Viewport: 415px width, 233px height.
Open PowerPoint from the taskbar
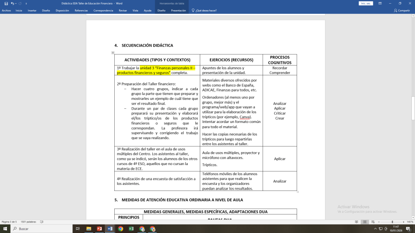pyautogui.click(x=99, y=229)
